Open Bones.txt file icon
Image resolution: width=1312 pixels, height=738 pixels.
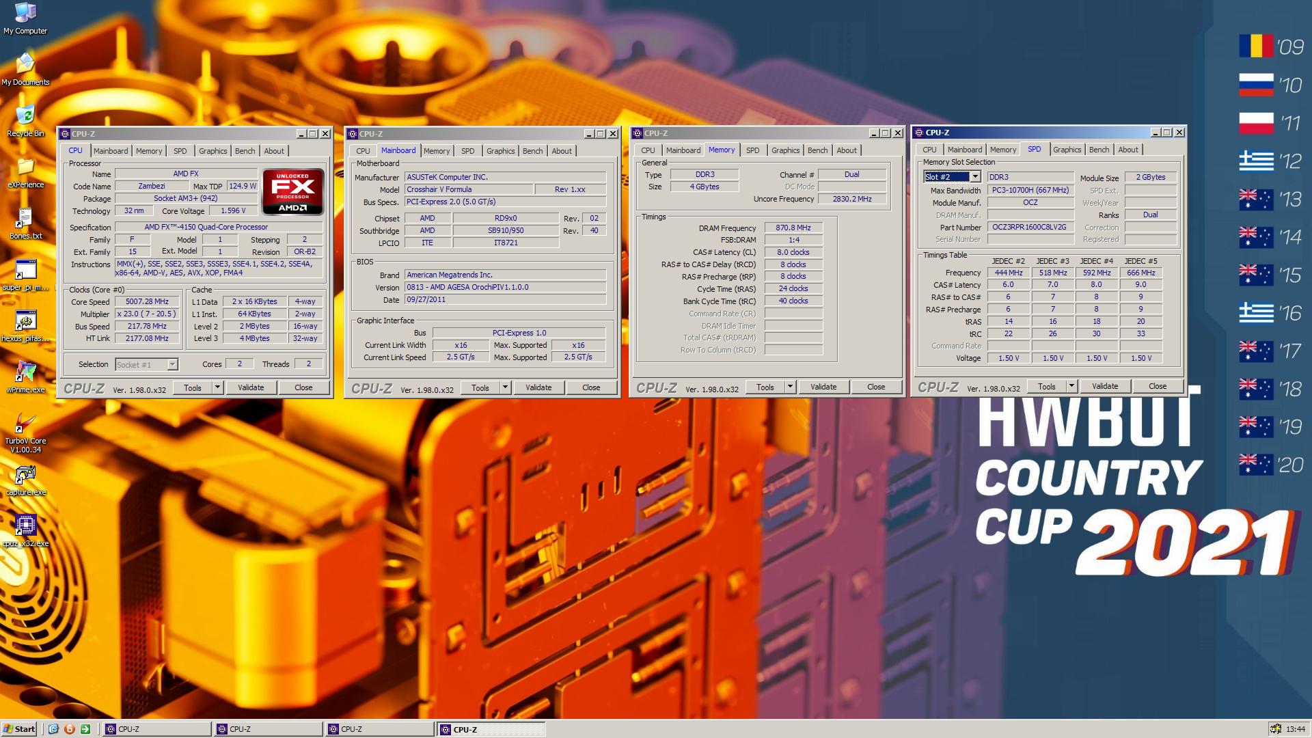click(x=25, y=223)
